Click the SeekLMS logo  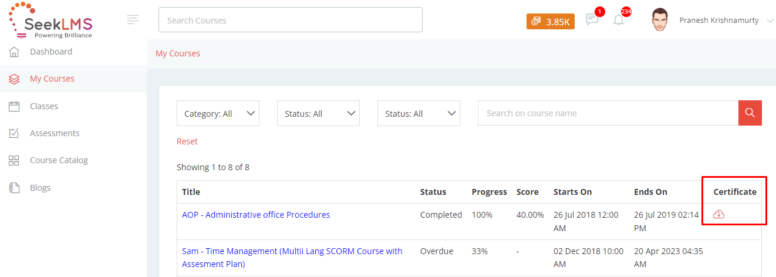pos(50,20)
